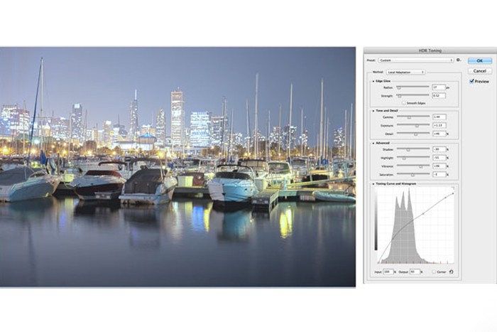Collapse the Tone and Detail section
Image resolution: width=497 pixels, height=332 pixels.
click(373, 110)
